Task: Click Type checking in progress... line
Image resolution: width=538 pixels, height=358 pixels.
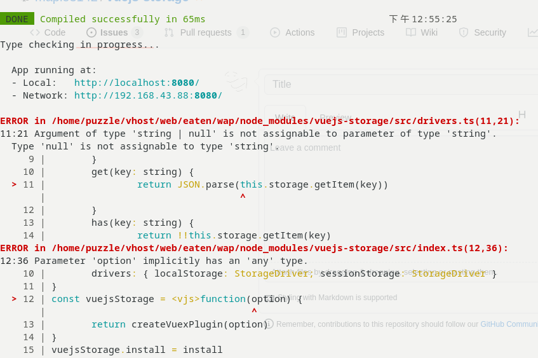Action: point(79,45)
